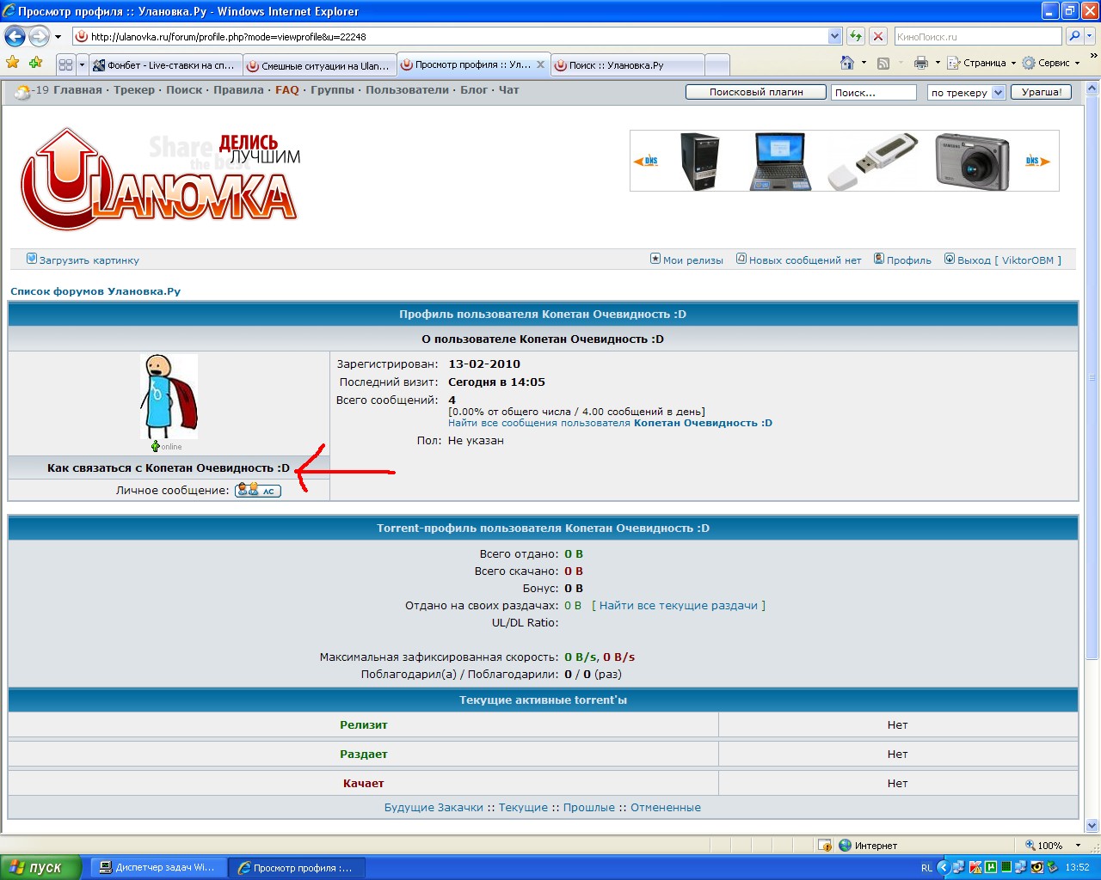Click the 100% zoom magnifier control
Image resolution: width=1101 pixels, height=880 pixels.
pos(1030,846)
